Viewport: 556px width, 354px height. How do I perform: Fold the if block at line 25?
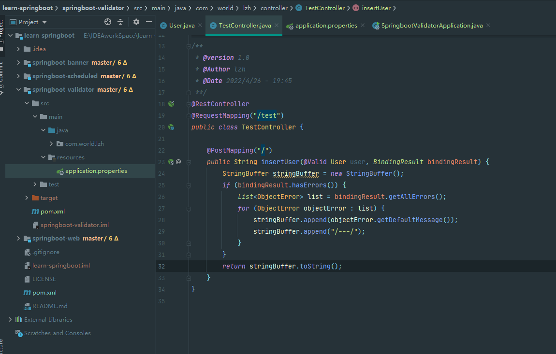189,185
